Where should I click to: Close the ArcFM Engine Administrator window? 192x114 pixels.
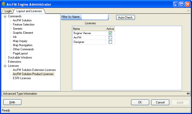tap(188, 4)
